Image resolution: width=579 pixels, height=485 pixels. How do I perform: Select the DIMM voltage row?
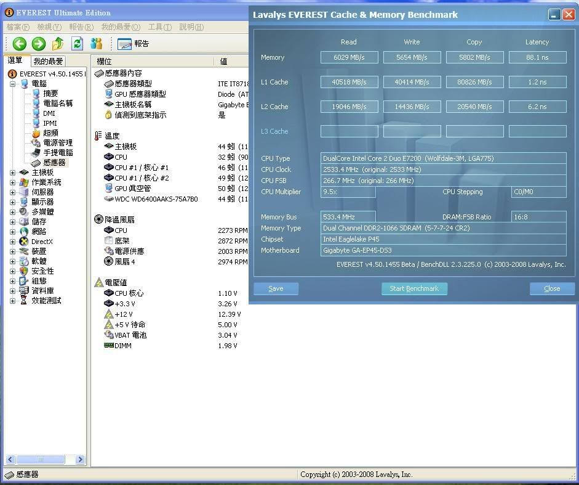coord(123,346)
